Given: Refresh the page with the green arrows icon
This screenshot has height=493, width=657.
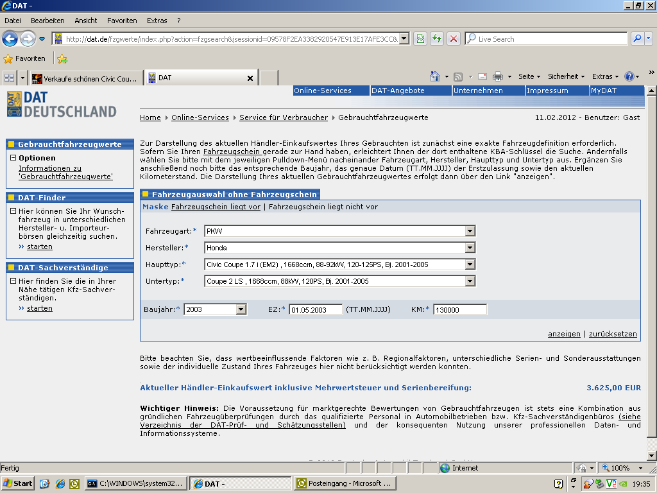Looking at the screenshot, I should click(437, 39).
